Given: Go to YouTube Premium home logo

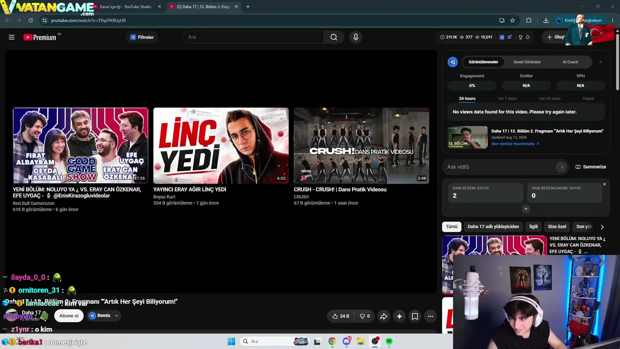Looking at the screenshot, I should (x=40, y=37).
